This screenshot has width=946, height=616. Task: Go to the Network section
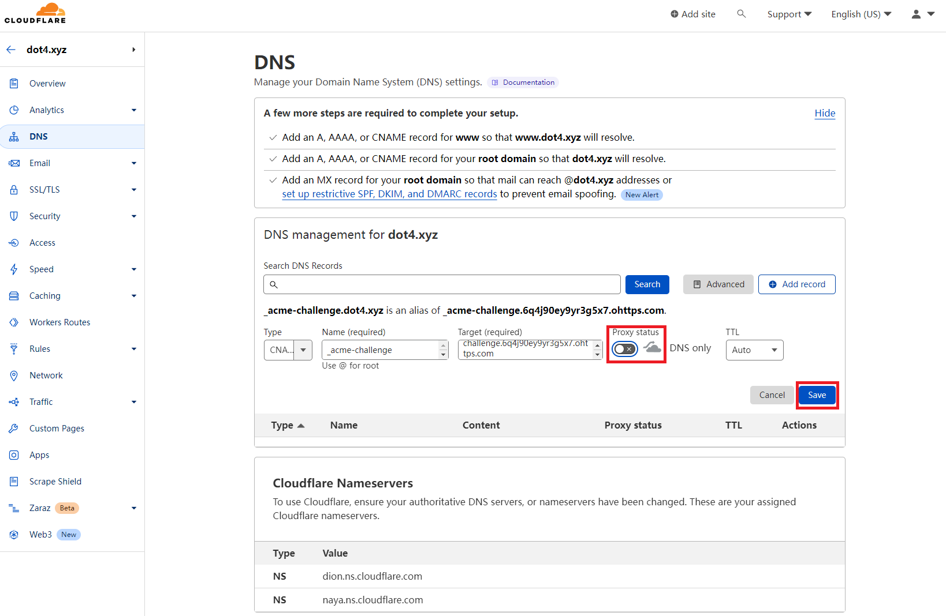[x=46, y=375]
